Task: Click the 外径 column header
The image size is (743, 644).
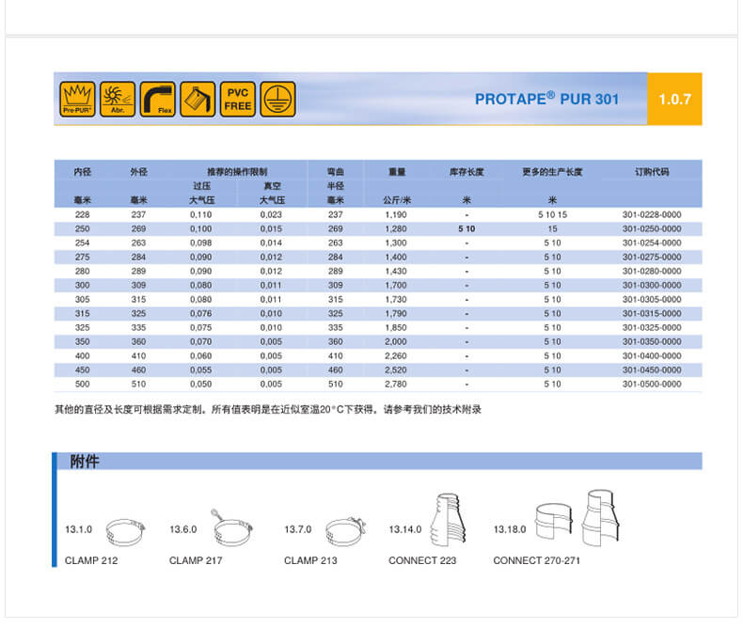Action: (x=138, y=172)
